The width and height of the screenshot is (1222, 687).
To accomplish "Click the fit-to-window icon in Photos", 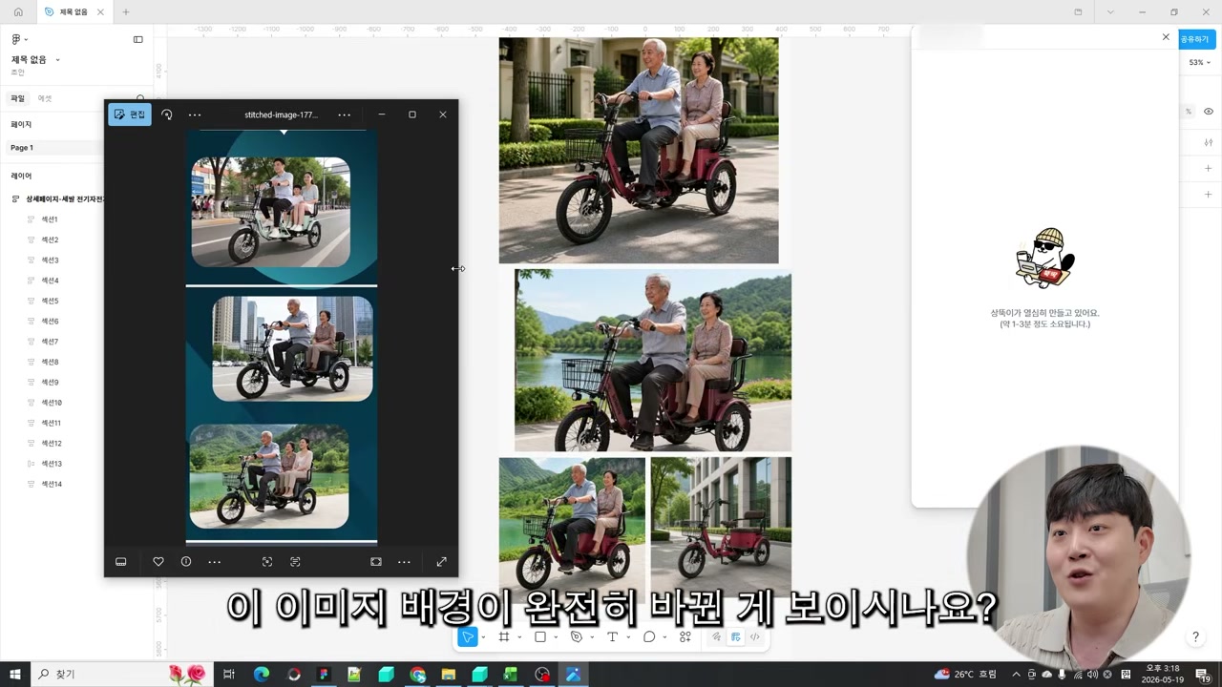I will [x=376, y=562].
